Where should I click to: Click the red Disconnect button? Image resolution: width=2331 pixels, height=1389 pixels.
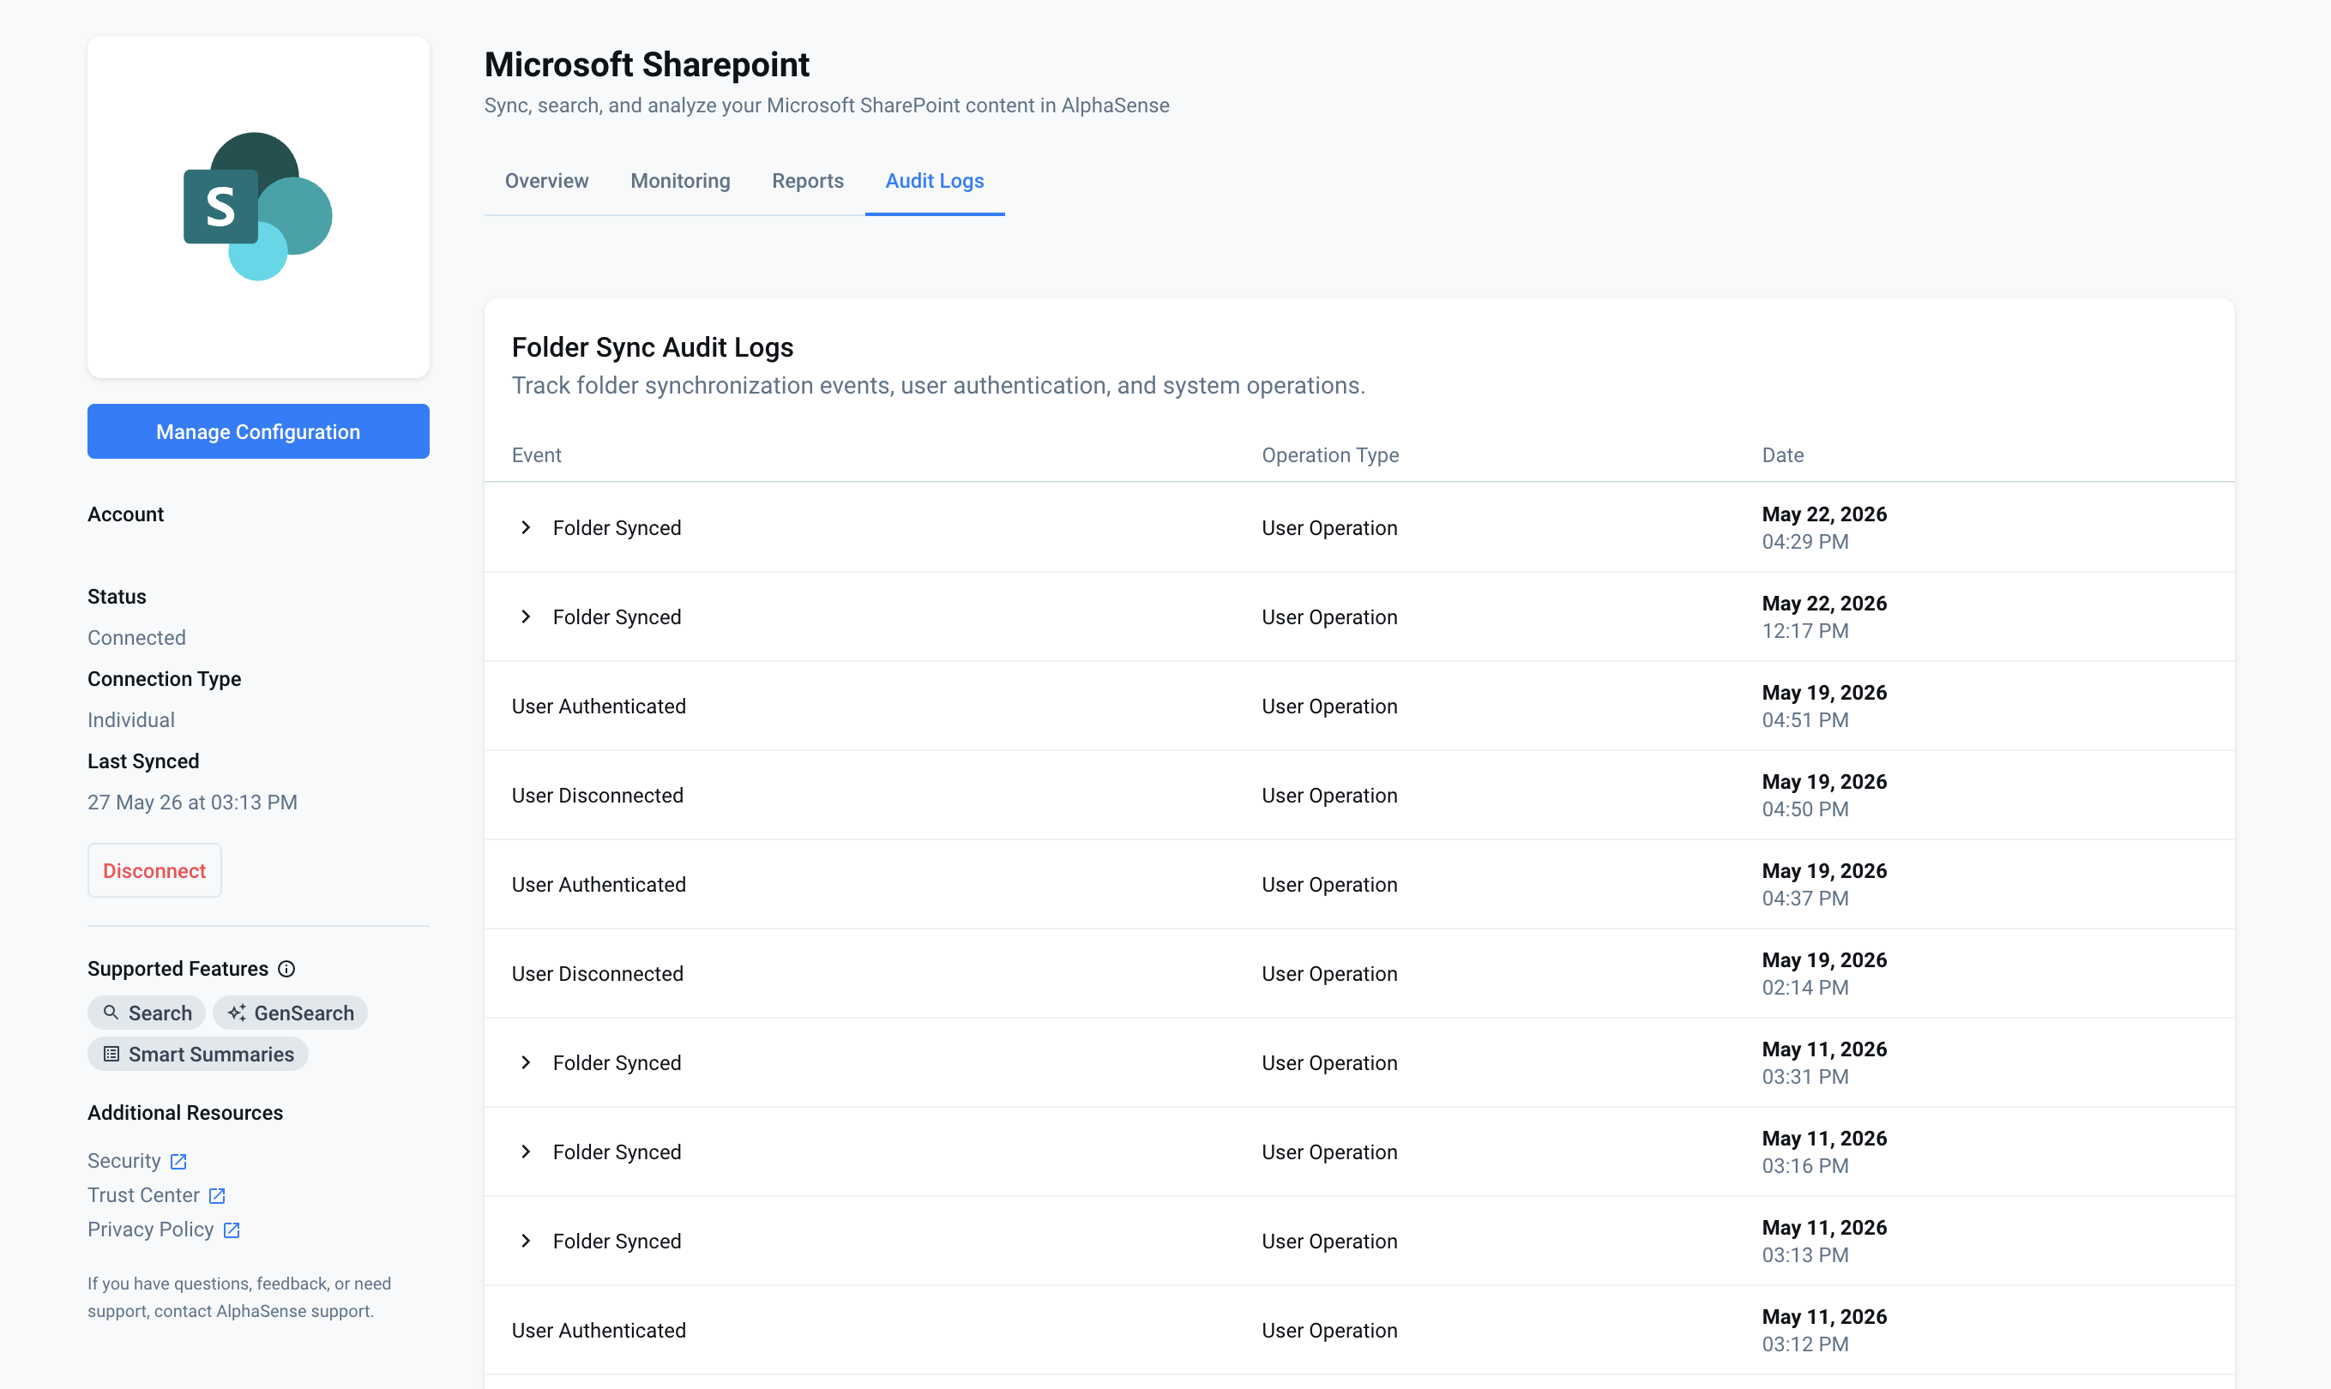pos(154,870)
